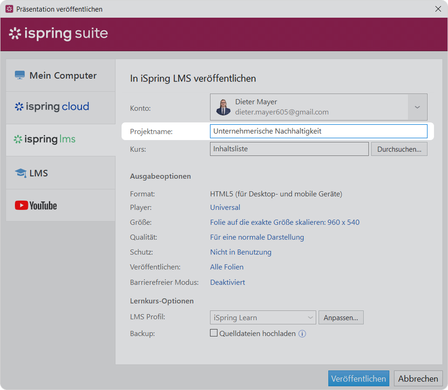448x390 pixels.
Task: Expand the LMS Profil dropdown
Action: 263,318
